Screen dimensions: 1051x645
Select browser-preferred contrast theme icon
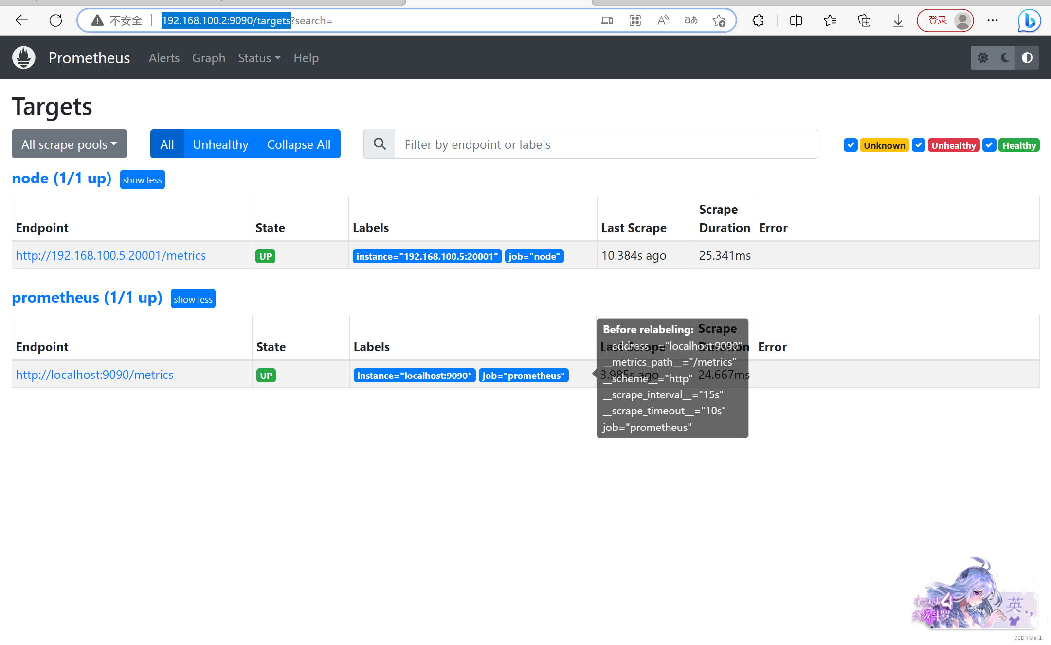click(1027, 58)
